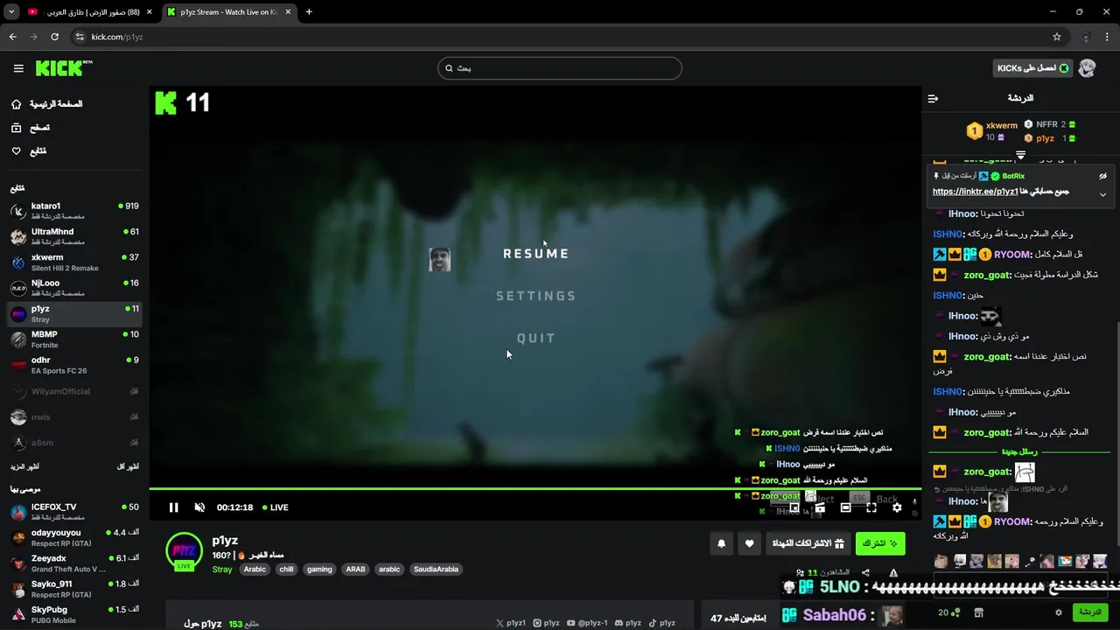
Task: Click the green Subscribe button
Action: 880,543
